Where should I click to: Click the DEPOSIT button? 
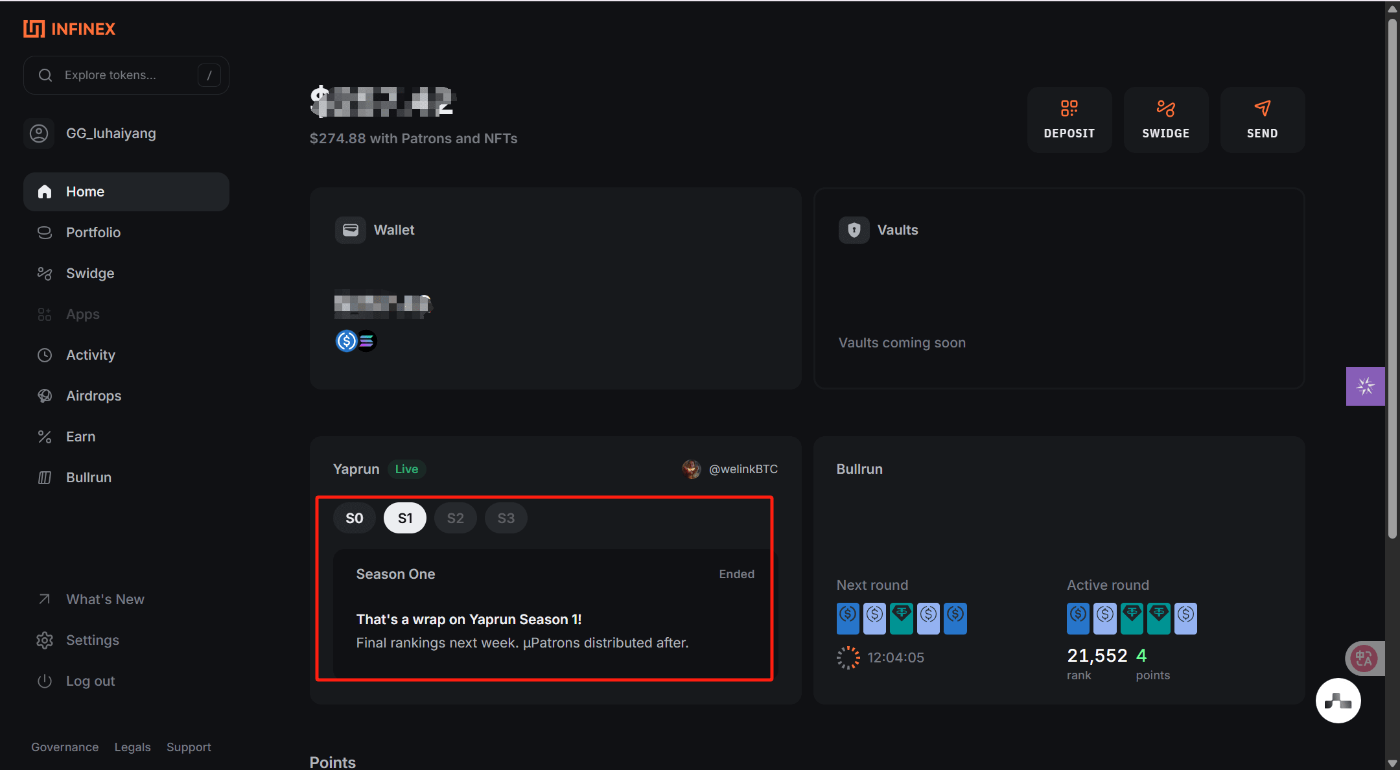[x=1069, y=120]
